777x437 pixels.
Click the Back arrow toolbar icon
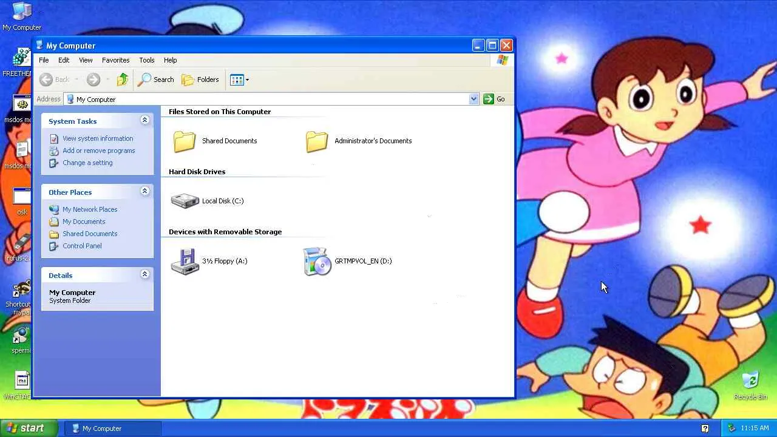click(46, 80)
